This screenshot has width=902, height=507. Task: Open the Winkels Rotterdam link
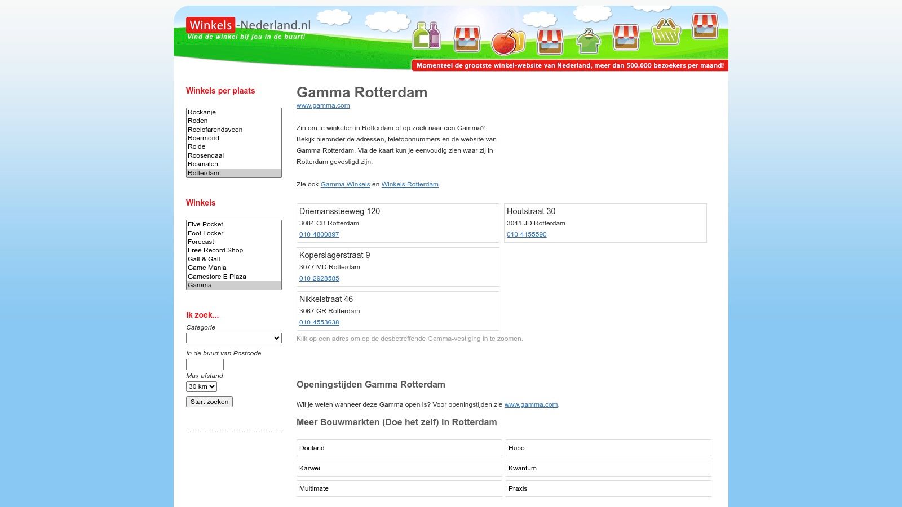coord(410,184)
